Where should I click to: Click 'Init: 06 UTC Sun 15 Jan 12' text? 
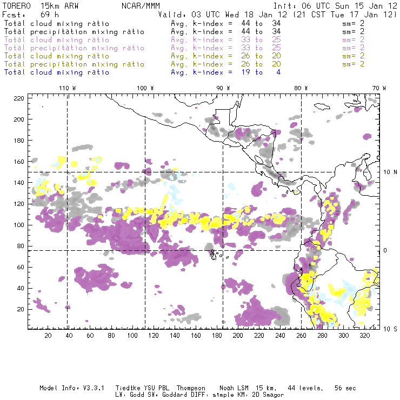tap(335, 6)
